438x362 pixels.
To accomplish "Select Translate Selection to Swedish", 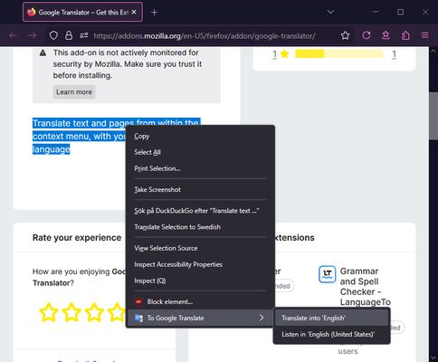I will [199, 227].
